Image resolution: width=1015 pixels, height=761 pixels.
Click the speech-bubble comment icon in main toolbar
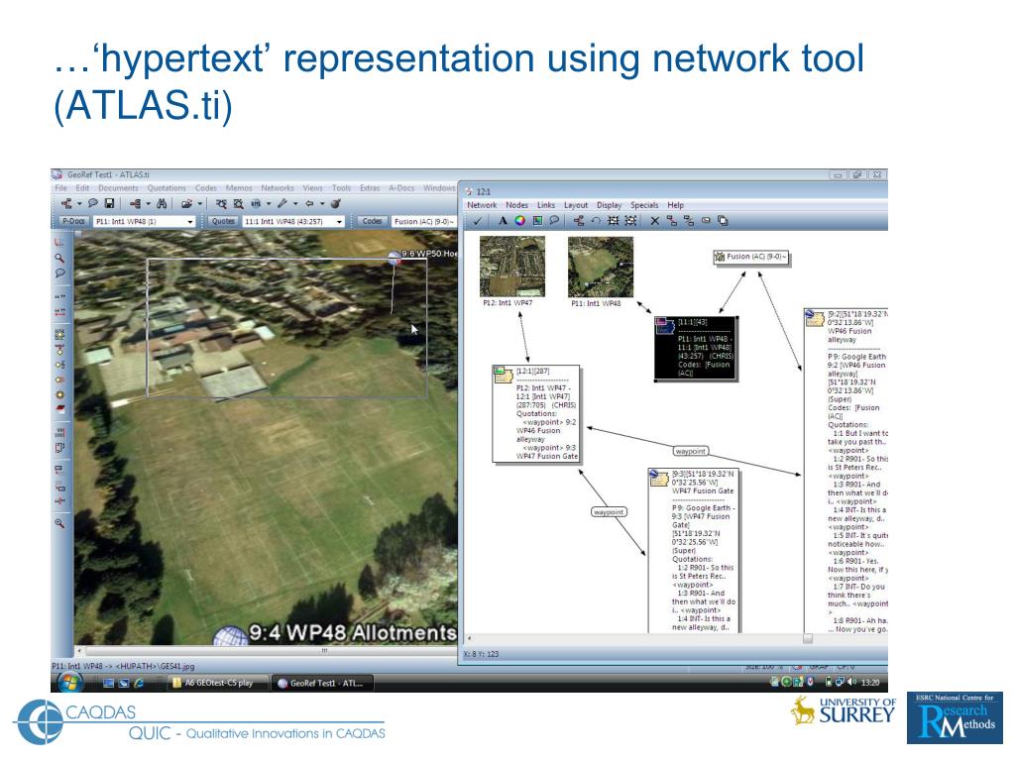click(x=93, y=203)
